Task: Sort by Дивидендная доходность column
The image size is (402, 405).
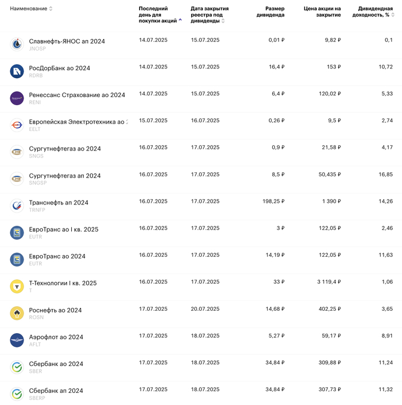Action: 375,11
